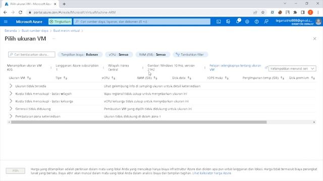Focus the Azure global search box
This screenshot has height=181, width=323.
tap(142, 22)
